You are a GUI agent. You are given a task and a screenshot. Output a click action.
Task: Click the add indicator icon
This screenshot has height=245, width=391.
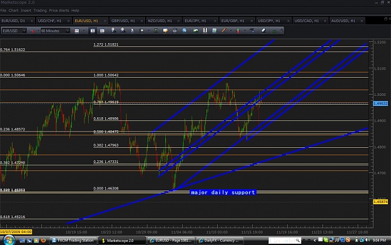(195, 31)
